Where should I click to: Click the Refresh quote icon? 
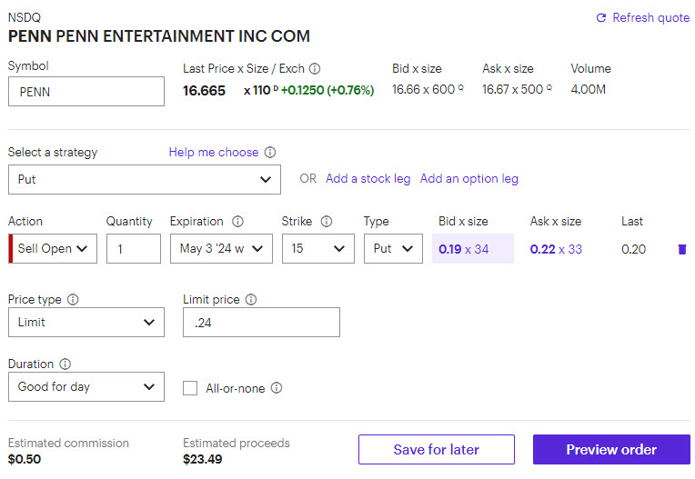tap(600, 18)
